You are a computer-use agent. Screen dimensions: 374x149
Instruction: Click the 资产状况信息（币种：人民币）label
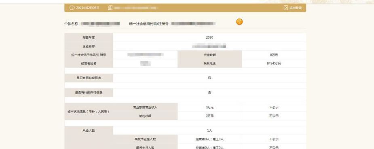(89, 112)
